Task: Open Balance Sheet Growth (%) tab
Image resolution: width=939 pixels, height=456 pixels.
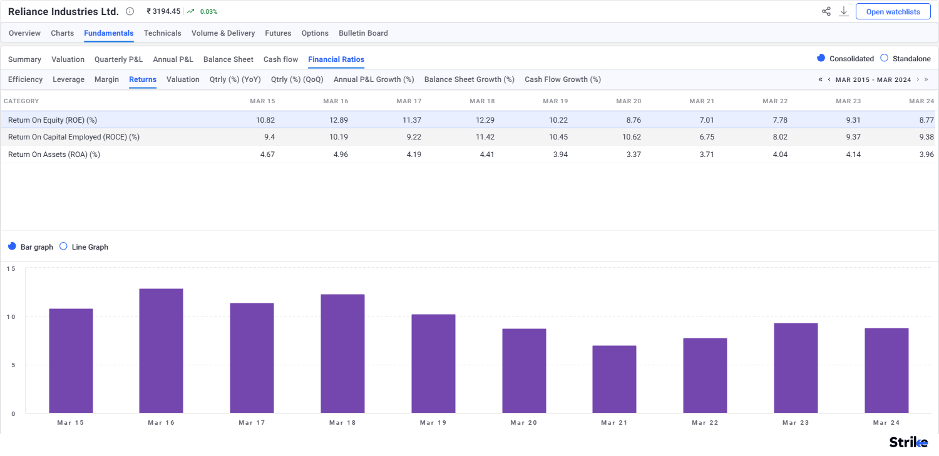Action: coord(469,79)
